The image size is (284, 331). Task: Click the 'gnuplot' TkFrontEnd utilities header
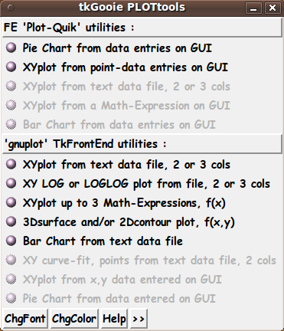[142, 144]
